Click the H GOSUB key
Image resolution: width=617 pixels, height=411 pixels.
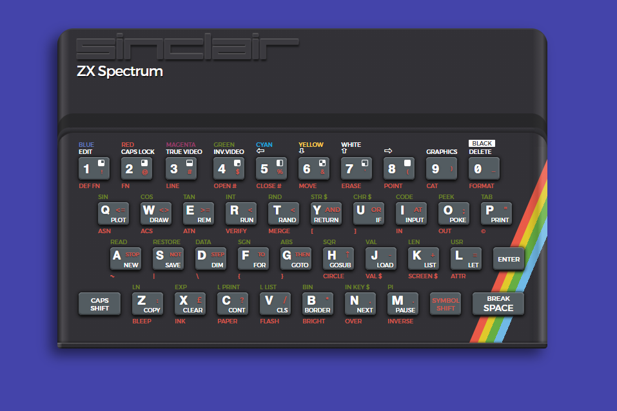(338, 259)
